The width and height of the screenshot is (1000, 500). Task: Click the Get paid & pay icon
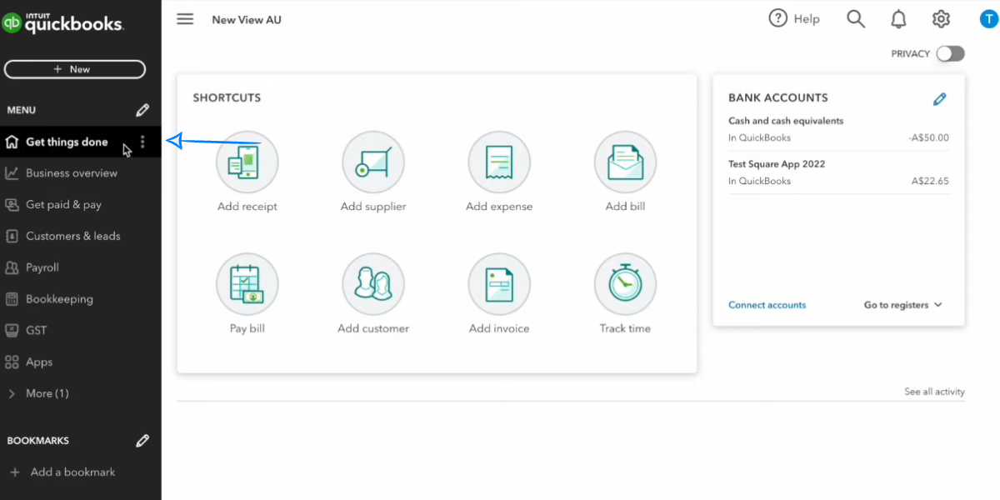12,205
